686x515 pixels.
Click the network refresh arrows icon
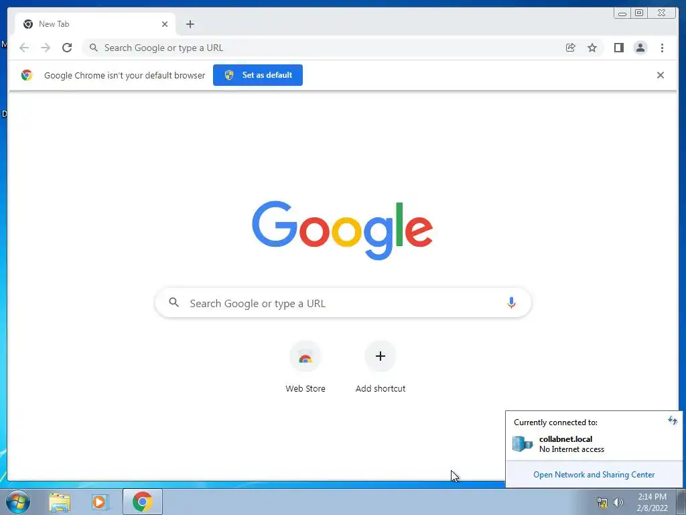(x=673, y=421)
